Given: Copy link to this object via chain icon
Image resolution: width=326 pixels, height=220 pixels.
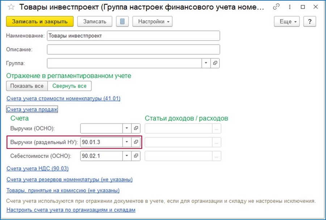Looking at the screenshot, I should point(276,7).
